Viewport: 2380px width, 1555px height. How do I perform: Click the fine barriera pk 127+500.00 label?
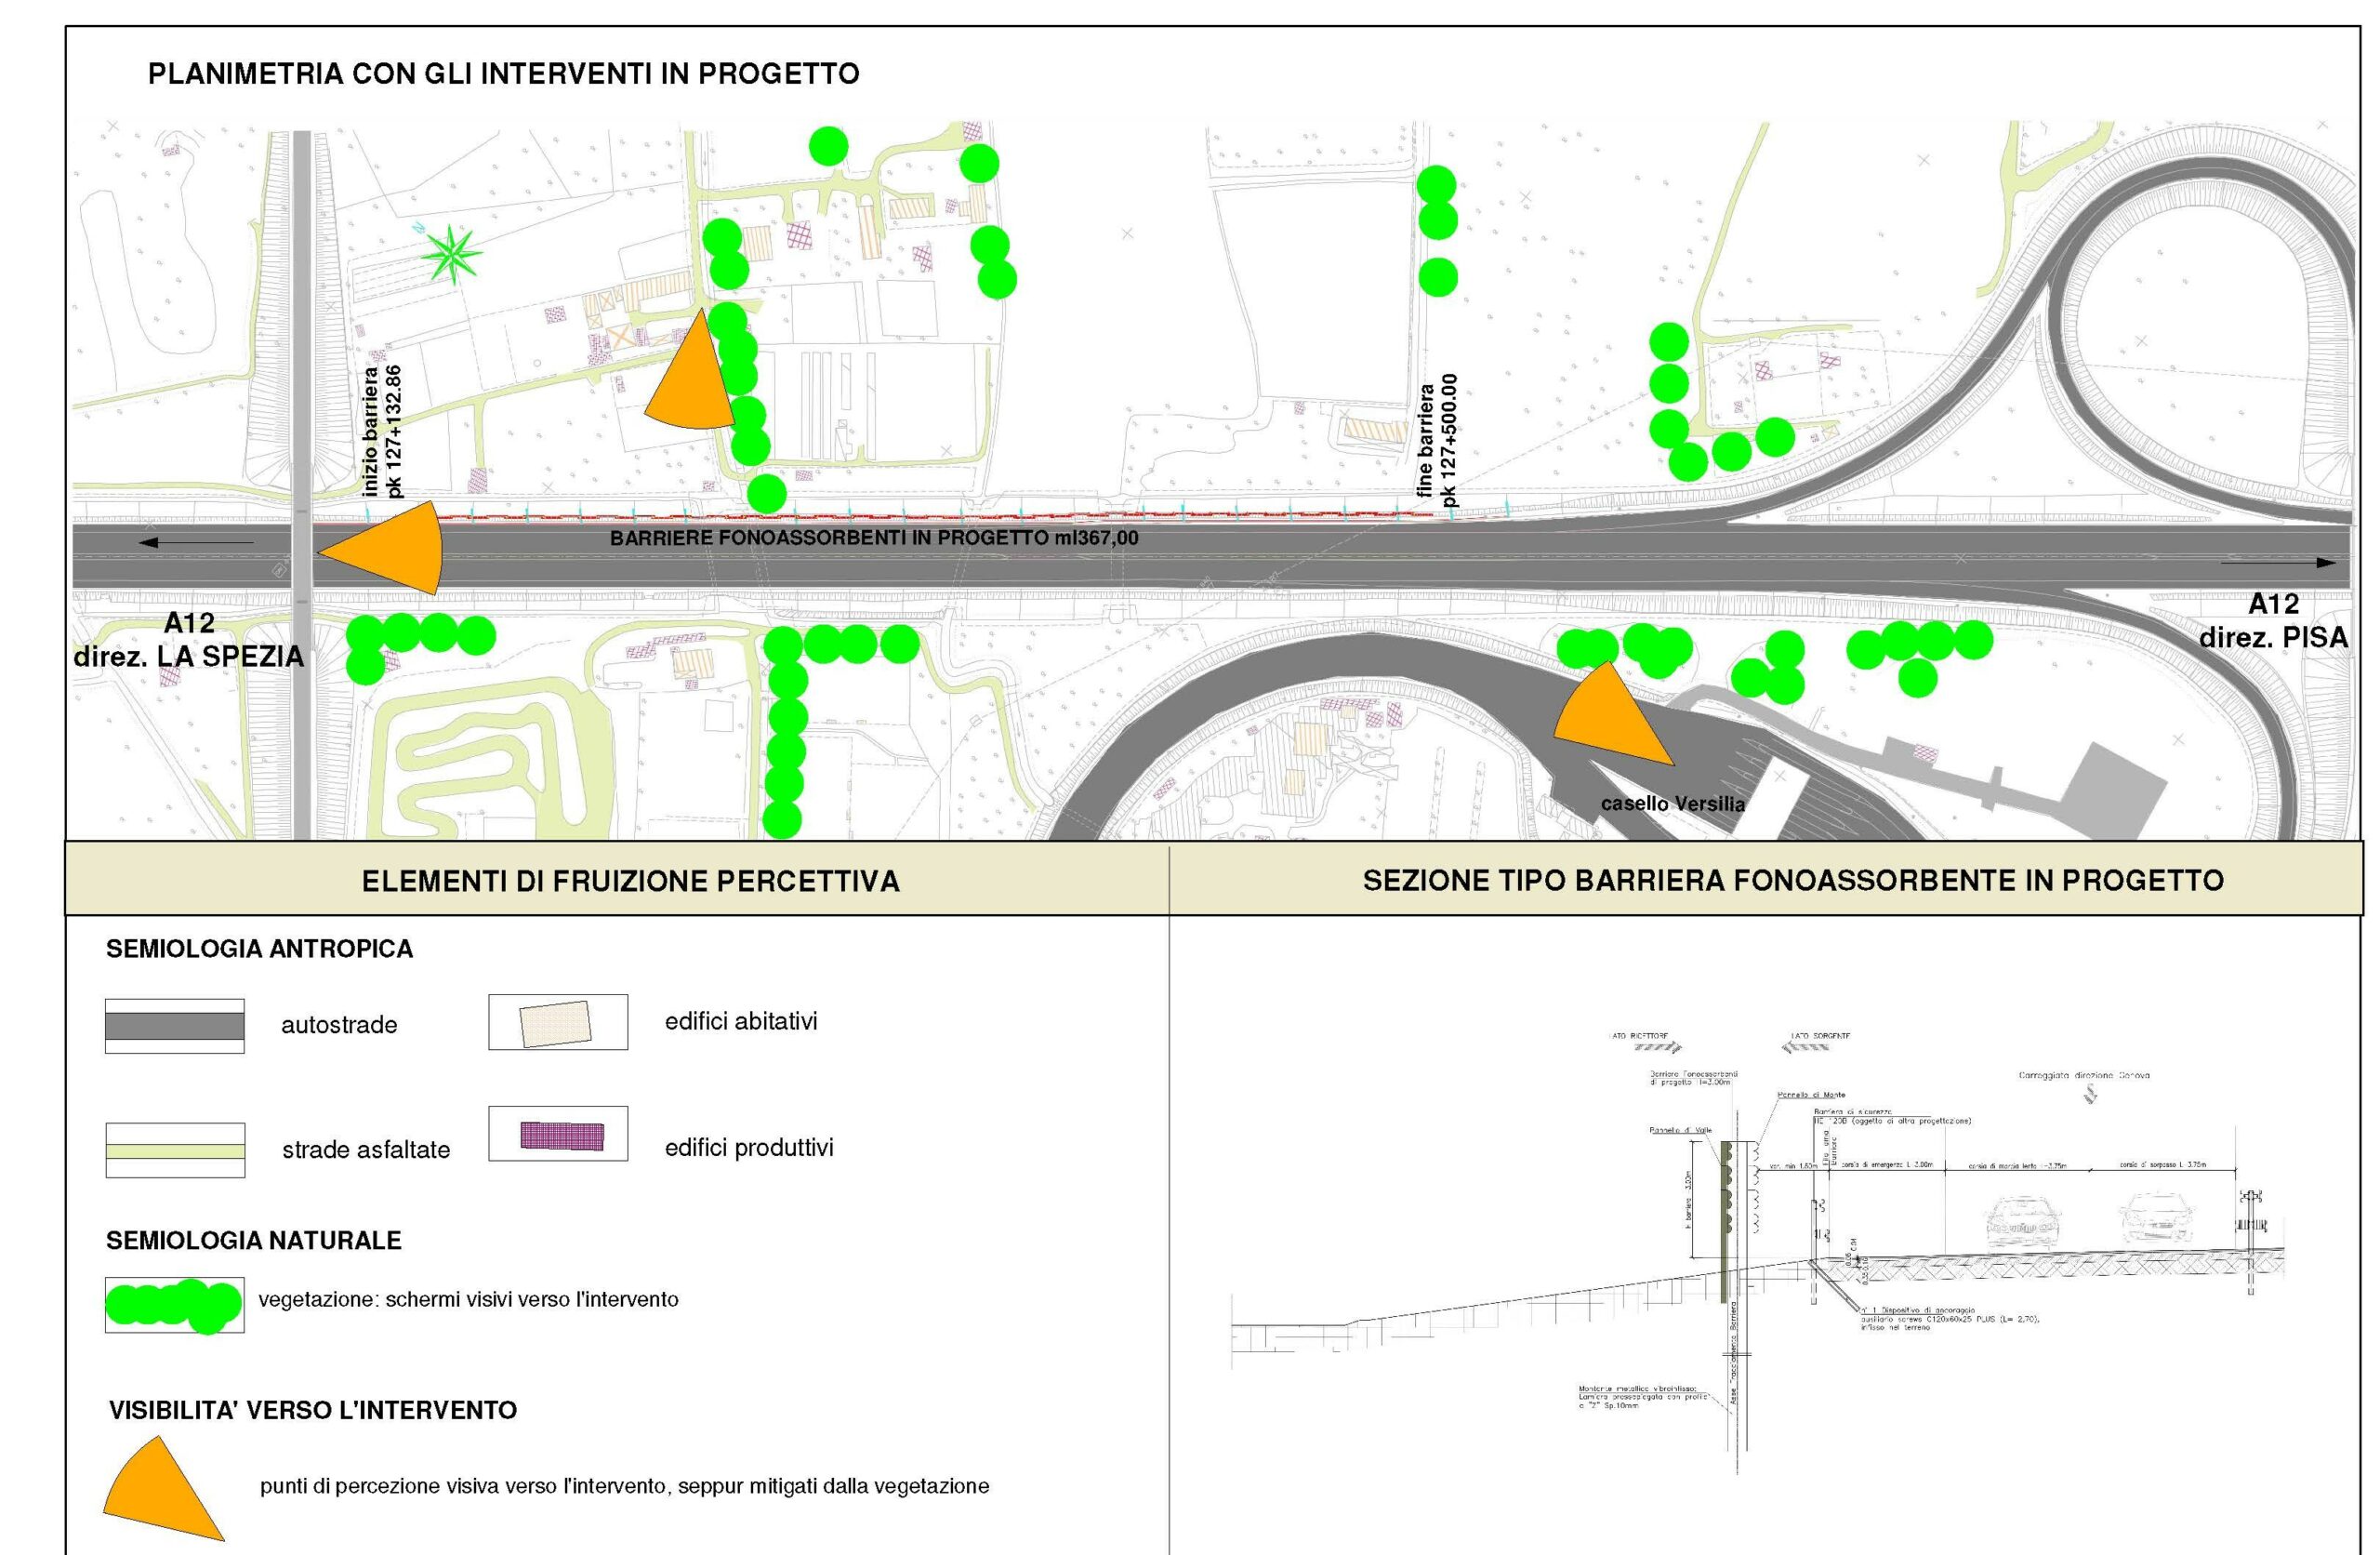[x=1438, y=438]
